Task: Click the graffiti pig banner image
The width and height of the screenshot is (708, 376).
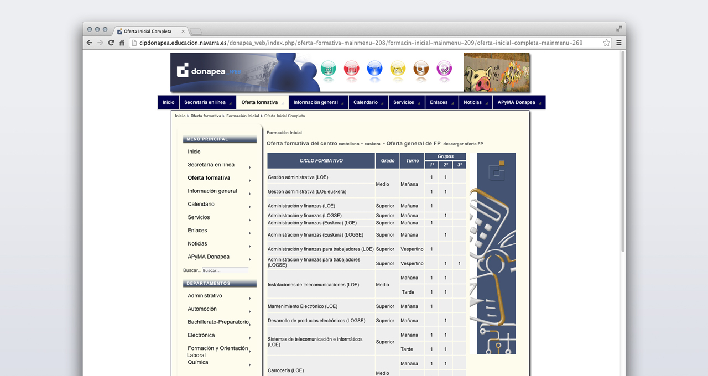Action: [x=496, y=72]
